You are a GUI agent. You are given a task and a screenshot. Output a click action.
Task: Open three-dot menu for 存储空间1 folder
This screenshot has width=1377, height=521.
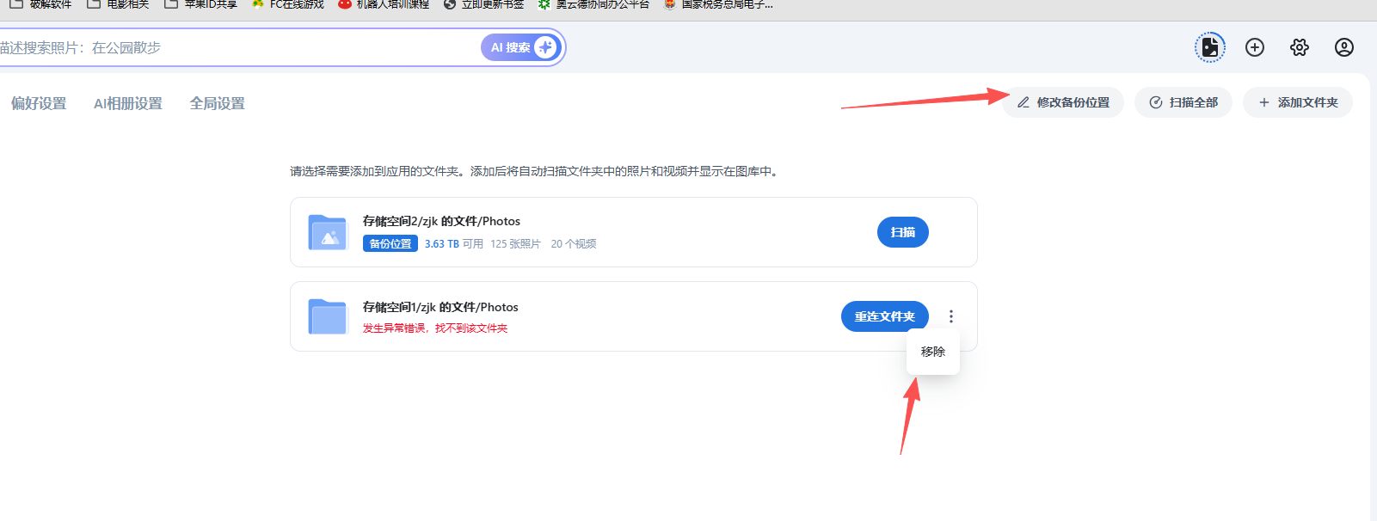tap(951, 316)
